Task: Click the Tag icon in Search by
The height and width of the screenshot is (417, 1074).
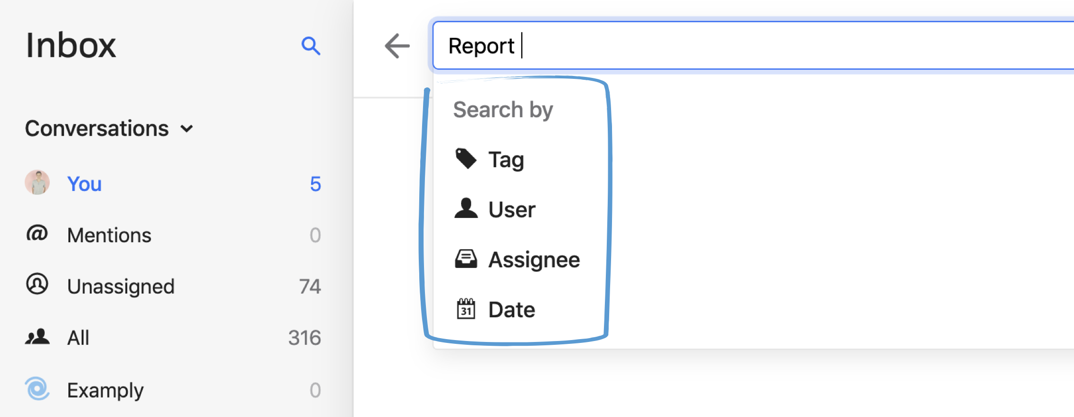Action: point(466,159)
